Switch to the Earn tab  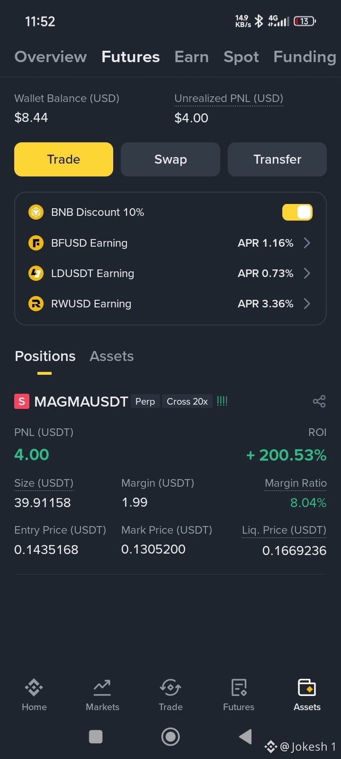pyautogui.click(x=191, y=57)
